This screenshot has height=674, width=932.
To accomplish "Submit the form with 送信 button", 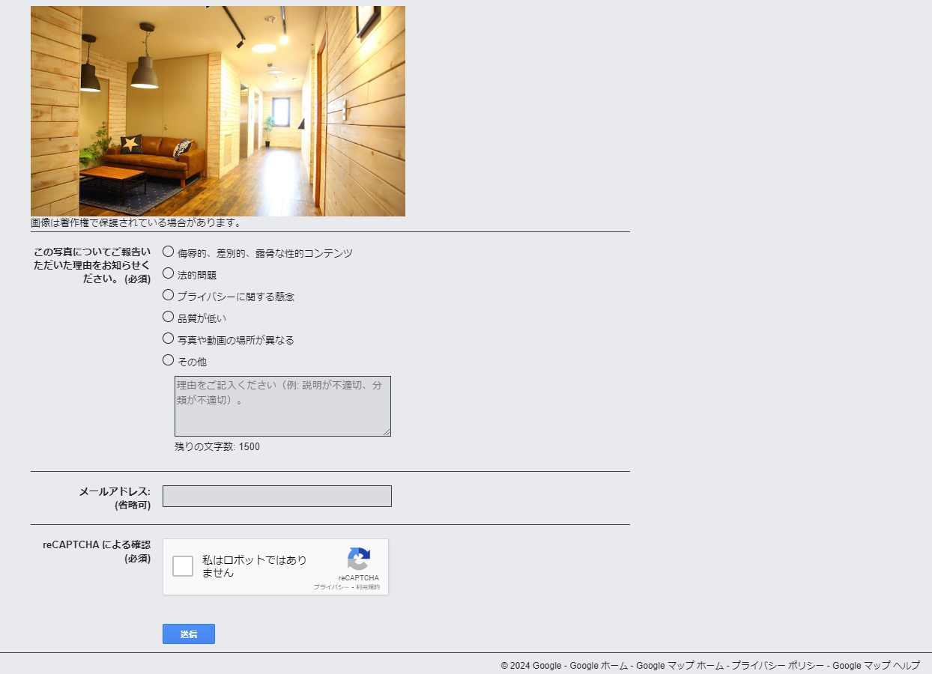I will [189, 634].
